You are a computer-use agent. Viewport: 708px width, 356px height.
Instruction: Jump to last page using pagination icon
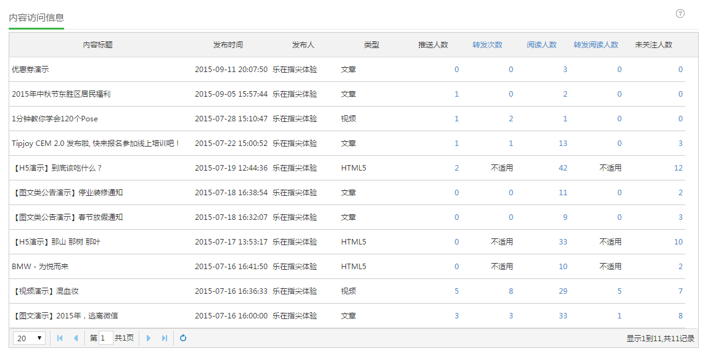[164, 338]
